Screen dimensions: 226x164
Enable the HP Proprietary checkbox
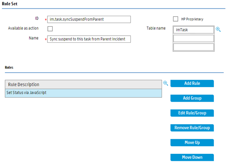[x=175, y=19]
